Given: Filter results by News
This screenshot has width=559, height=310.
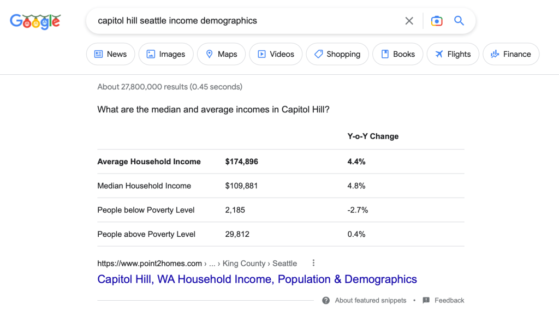Looking at the screenshot, I should click(110, 54).
